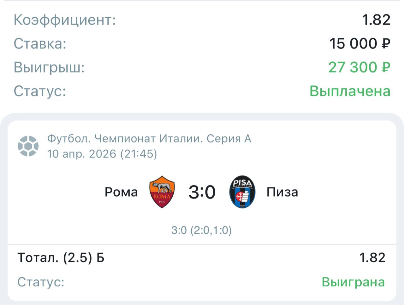
Task: Click the Ставка label
Action: tap(40, 43)
